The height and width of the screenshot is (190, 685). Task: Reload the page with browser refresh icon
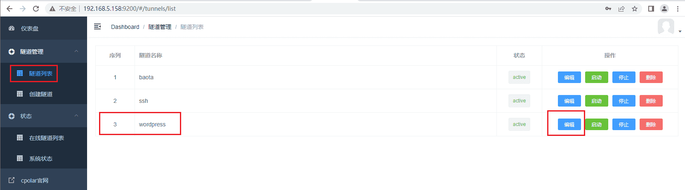(x=36, y=9)
